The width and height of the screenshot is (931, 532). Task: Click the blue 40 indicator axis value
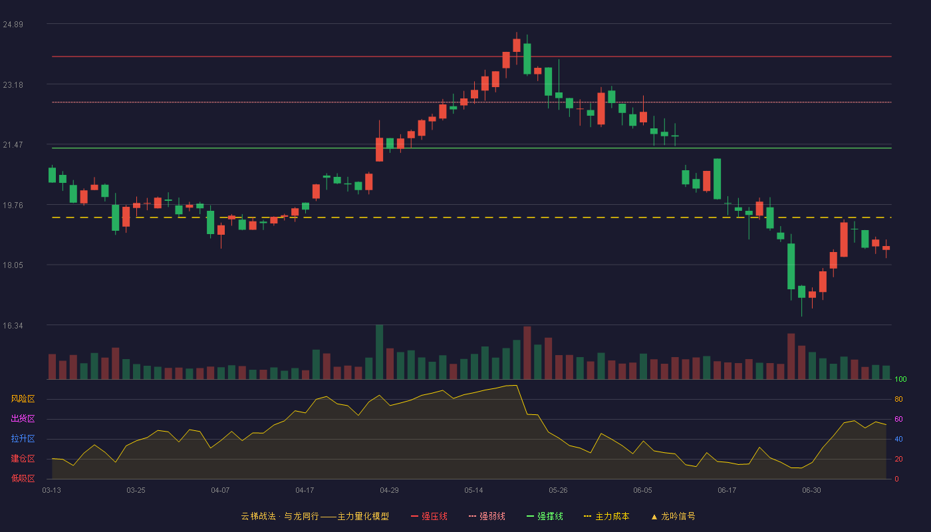coord(898,440)
